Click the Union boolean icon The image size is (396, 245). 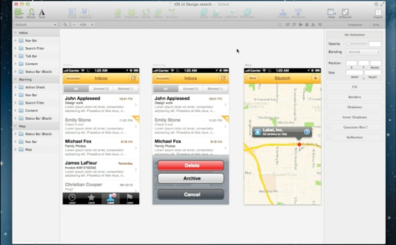point(204,13)
